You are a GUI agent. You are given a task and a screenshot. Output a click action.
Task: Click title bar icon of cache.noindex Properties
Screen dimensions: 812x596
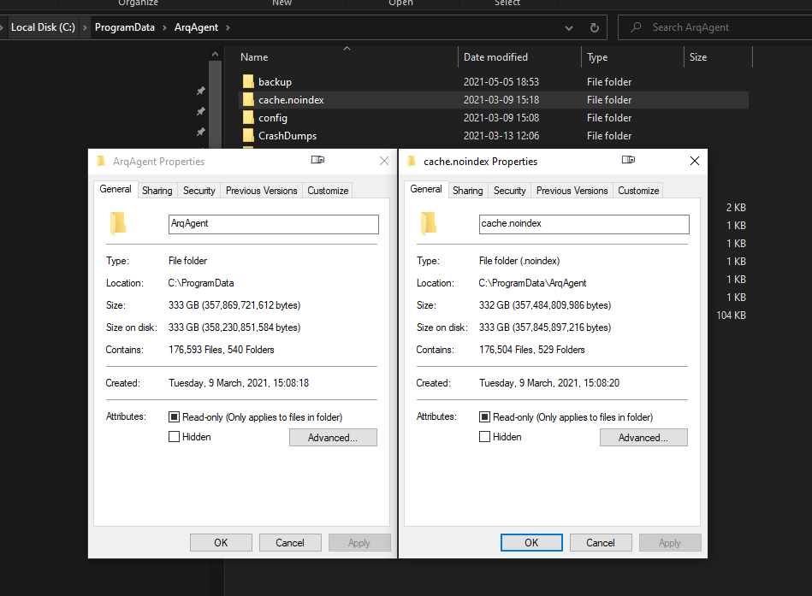point(412,161)
